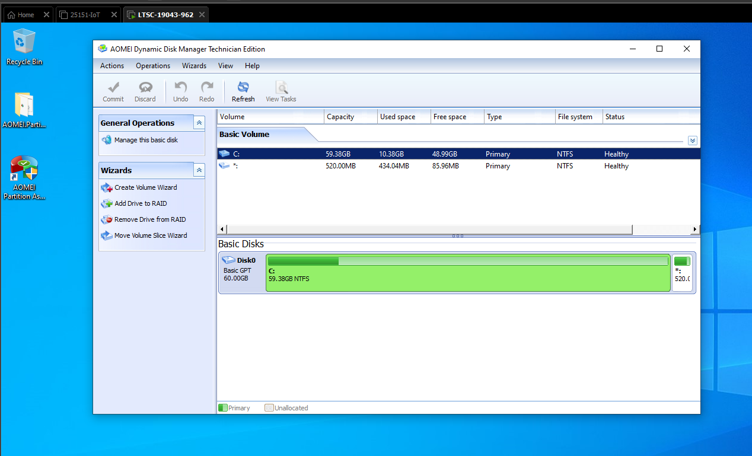
Task: Click the Redo toolbar icon
Action: [207, 87]
